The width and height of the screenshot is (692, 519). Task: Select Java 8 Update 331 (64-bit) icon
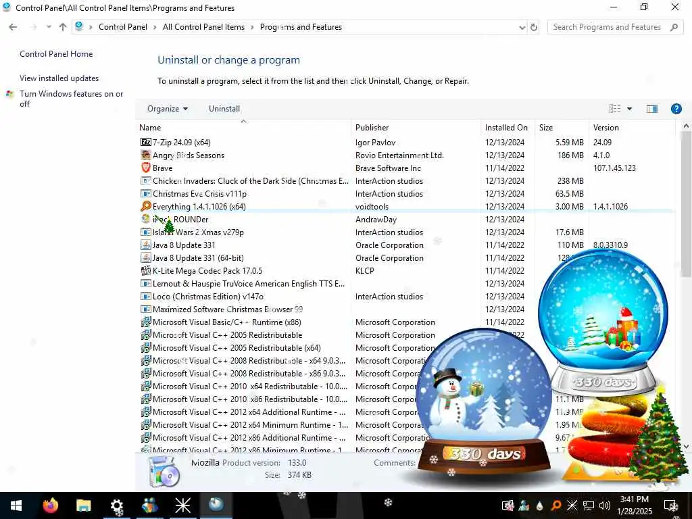pos(146,257)
